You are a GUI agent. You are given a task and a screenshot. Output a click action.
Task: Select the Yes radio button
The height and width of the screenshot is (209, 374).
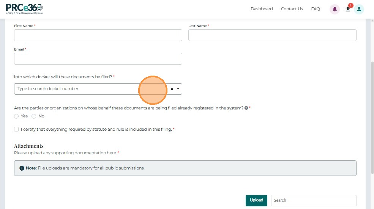point(16,116)
